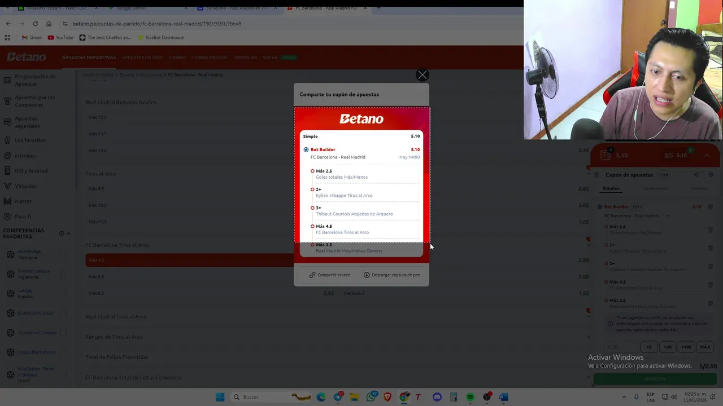723x406 pixels.
Task: Add +100 to stake
Action: (x=686, y=347)
